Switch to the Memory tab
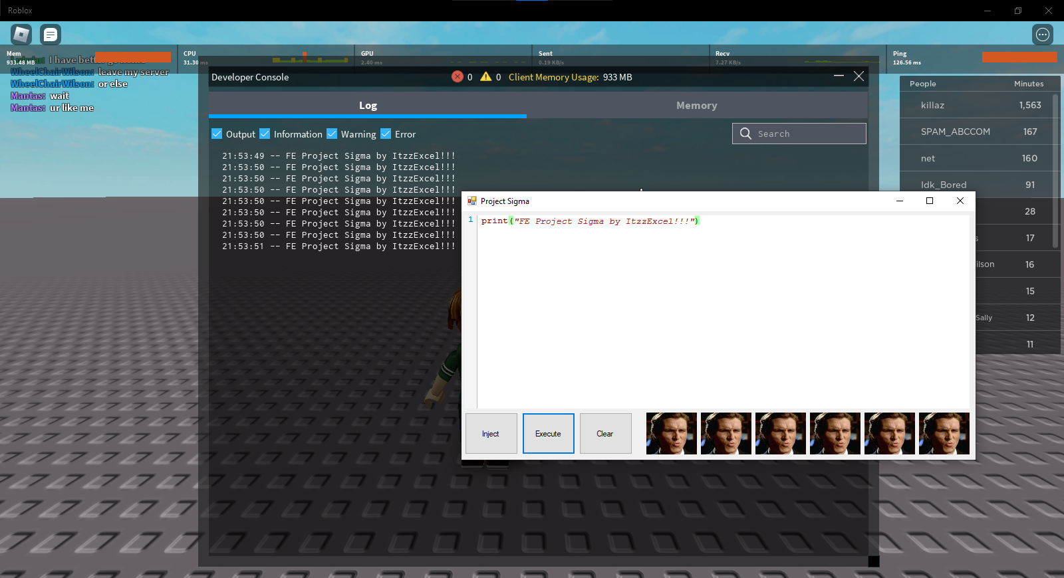Image resolution: width=1064 pixels, height=578 pixels. pos(697,105)
